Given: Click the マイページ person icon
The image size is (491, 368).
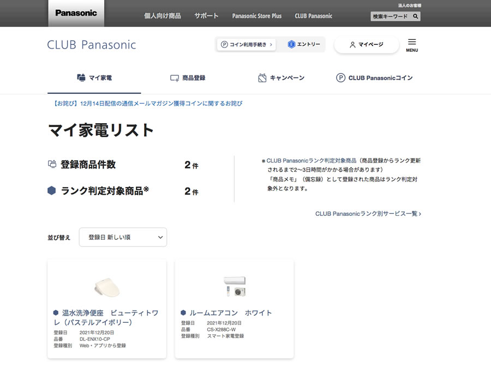Looking at the screenshot, I should tap(352, 45).
